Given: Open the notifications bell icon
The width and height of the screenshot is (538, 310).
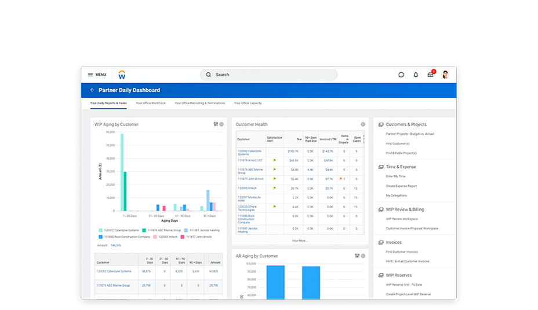Looking at the screenshot, I should click(x=416, y=75).
